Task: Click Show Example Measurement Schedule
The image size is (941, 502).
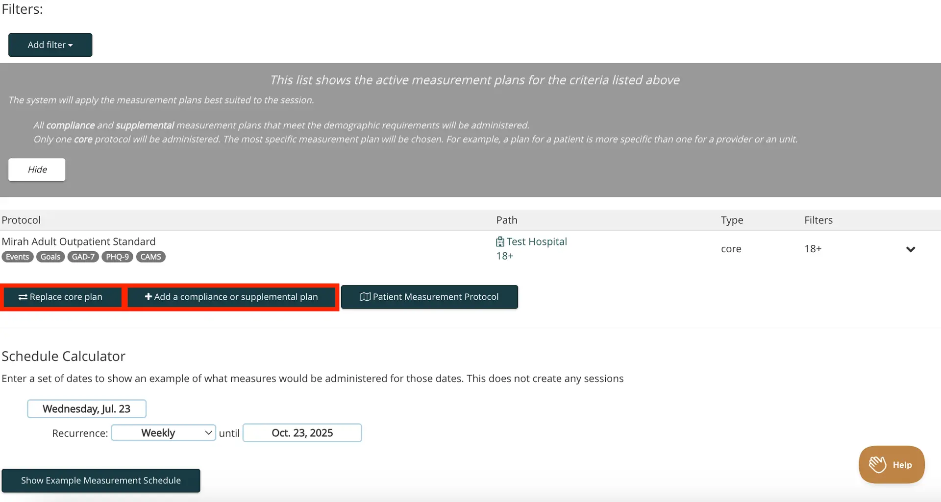Action: click(x=100, y=480)
